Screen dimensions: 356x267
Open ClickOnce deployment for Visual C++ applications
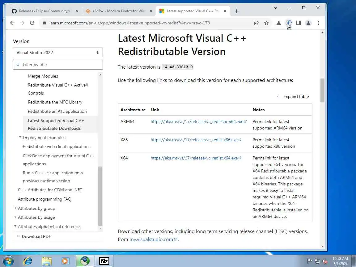click(x=59, y=160)
